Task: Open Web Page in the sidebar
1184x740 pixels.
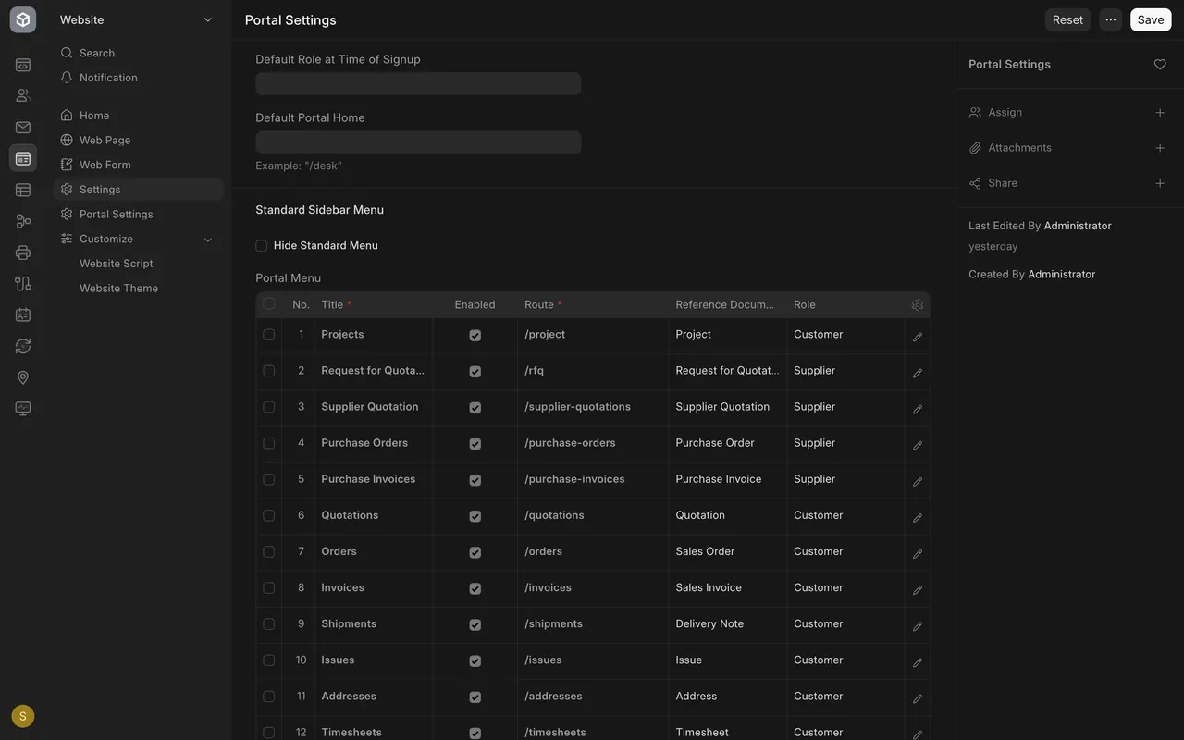Action: (x=139, y=140)
